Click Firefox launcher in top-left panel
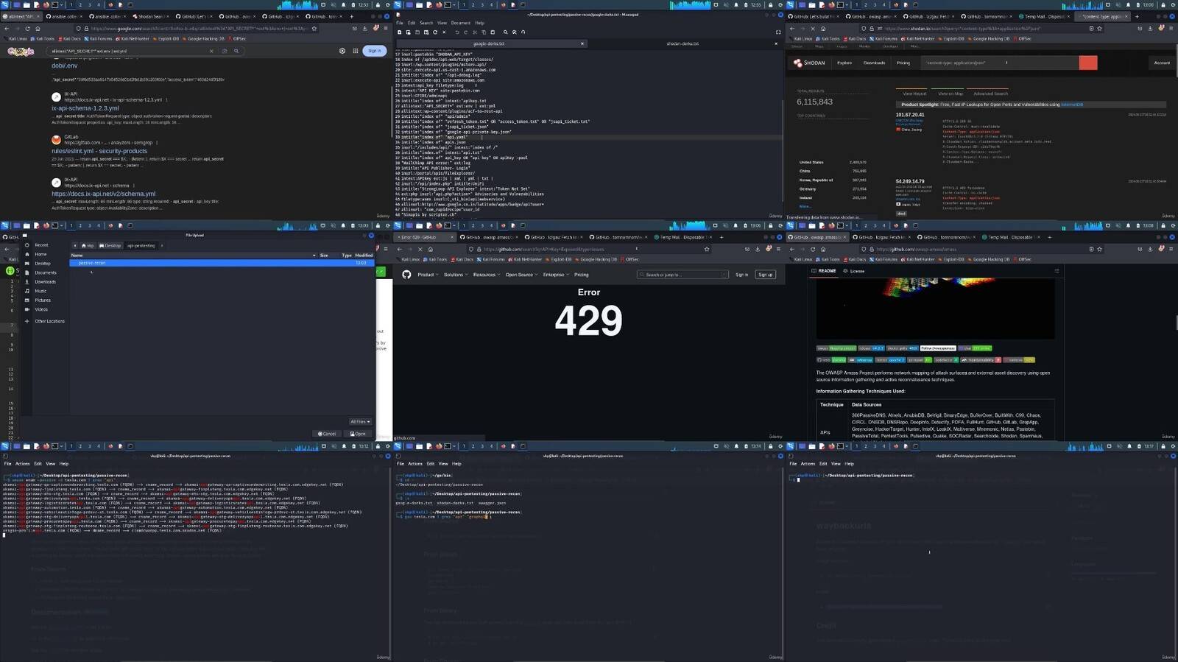Screen dimensions: 1178x662 tap(46, 4)
